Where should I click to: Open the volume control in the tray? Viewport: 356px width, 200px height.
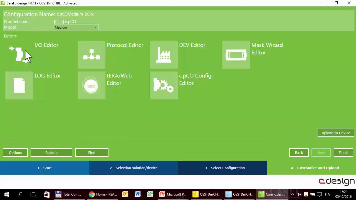coord(299,194)
